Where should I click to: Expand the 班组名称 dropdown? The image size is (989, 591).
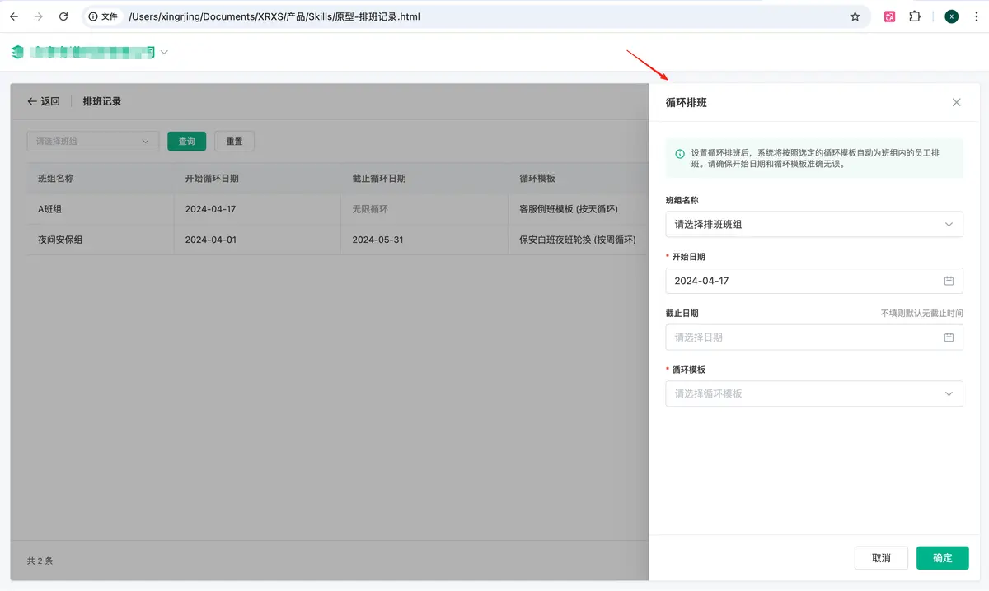[x=813, y=224]
